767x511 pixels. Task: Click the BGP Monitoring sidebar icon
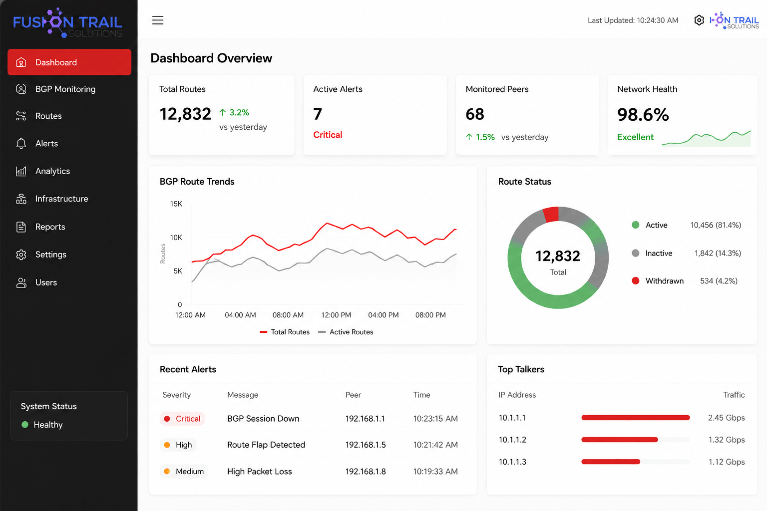tap(21, 89)
